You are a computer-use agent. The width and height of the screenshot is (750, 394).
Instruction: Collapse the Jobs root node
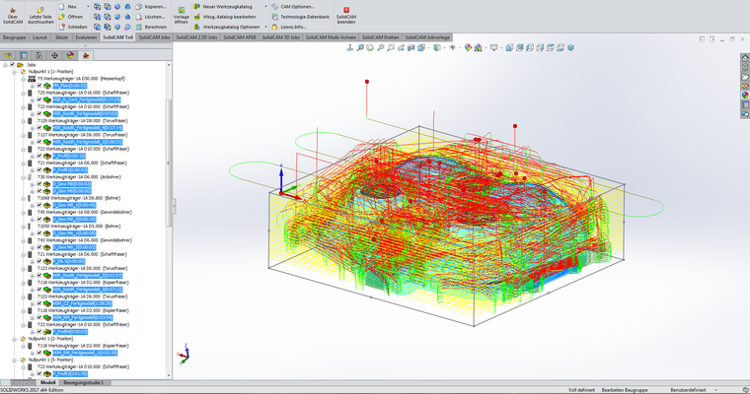coord(5,64)
